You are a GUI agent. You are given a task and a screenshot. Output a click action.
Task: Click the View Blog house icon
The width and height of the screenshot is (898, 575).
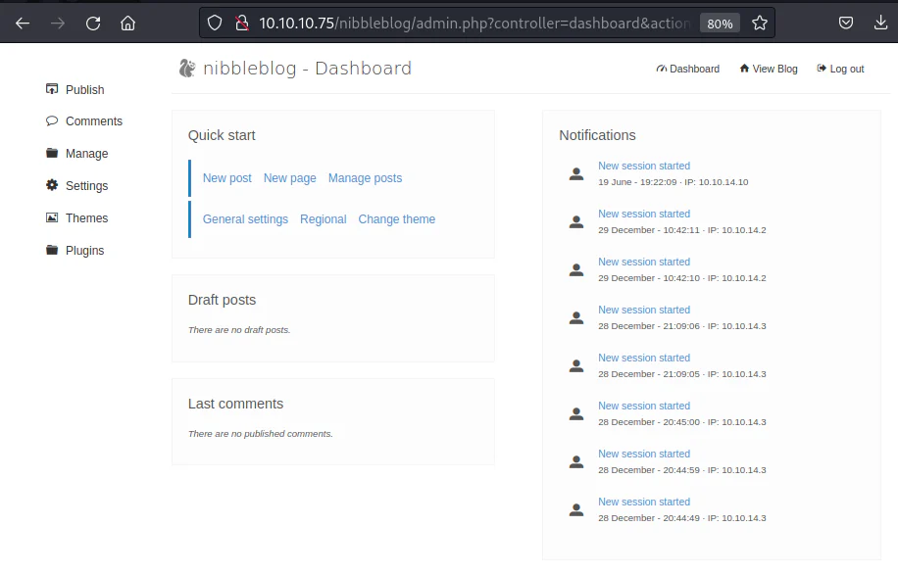coord(744,69)
